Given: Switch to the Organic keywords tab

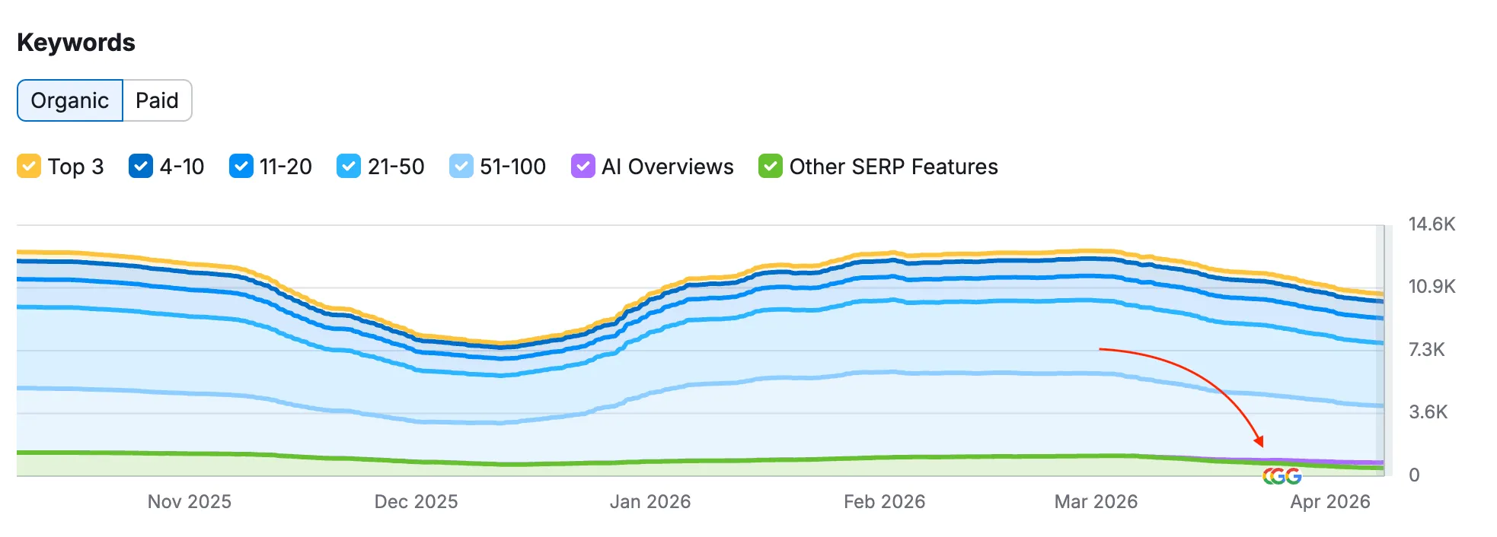Looking at the screenshot, I should 69,100.
